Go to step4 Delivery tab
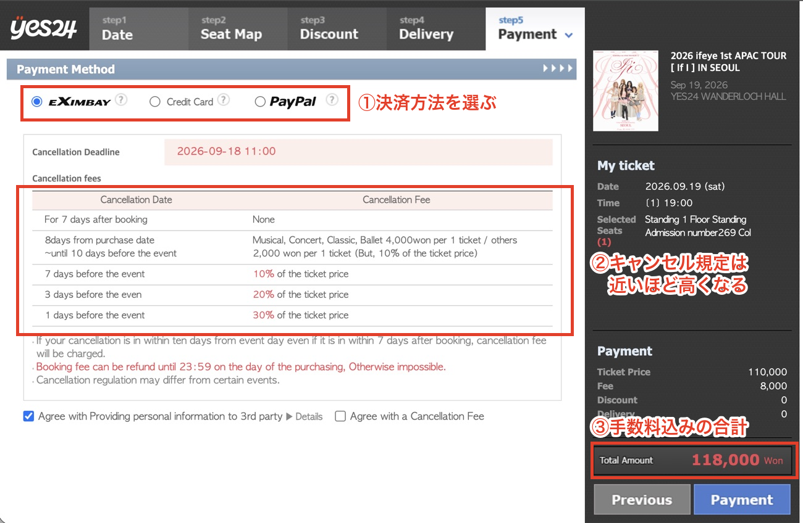The height and width of the screenshot is (523, 803). tap(436, 28)
